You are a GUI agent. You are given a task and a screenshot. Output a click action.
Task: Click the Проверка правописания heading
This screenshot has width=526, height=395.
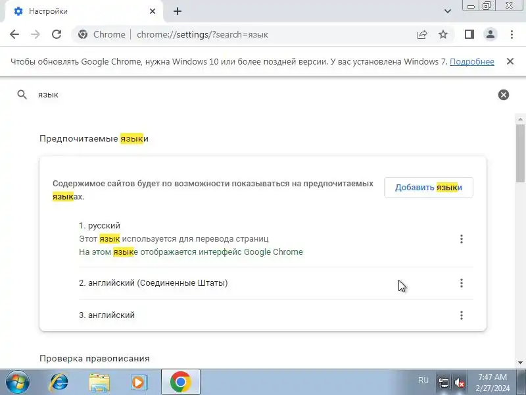(x=95, y=358)
